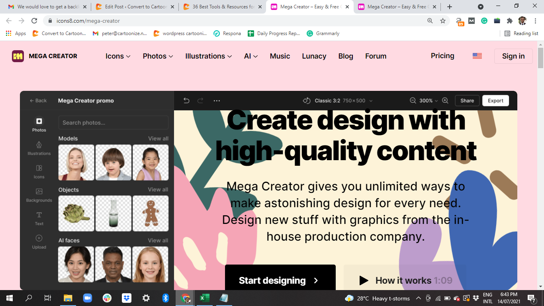Open the Pricing link
The width and height of the screenshot is (544, 306).
point(442,56)
